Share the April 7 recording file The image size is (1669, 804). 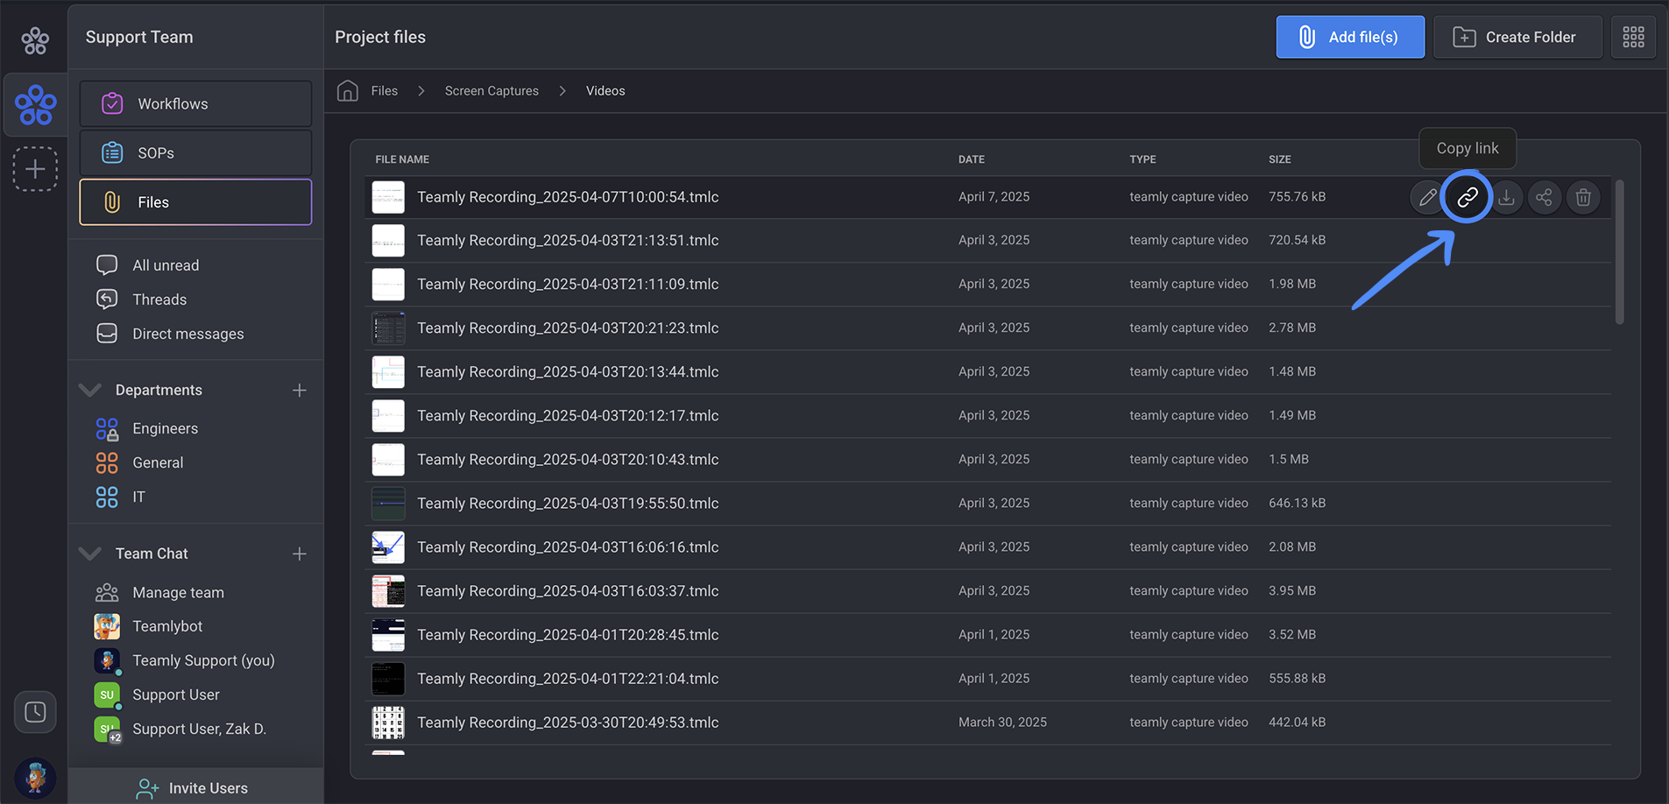click(1545, 197)
